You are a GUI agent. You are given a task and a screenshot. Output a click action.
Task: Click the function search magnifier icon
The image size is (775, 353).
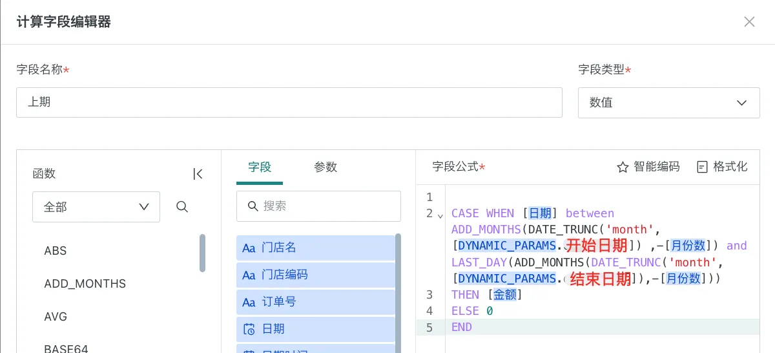click(182, 207)
